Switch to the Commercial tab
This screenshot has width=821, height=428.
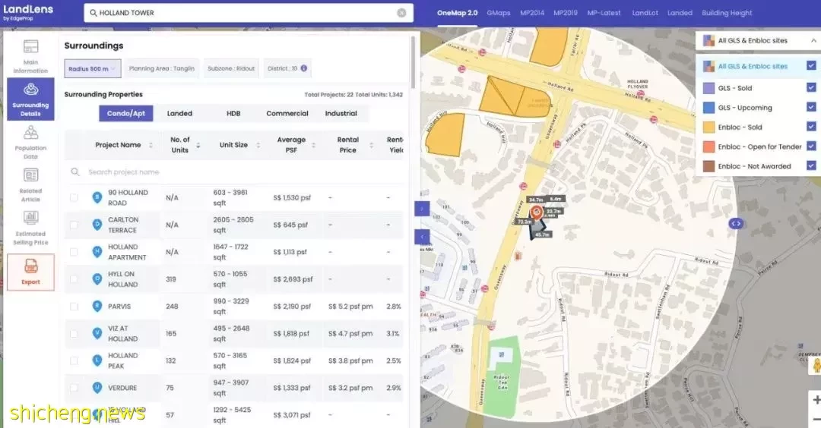(x=287, y=113)
